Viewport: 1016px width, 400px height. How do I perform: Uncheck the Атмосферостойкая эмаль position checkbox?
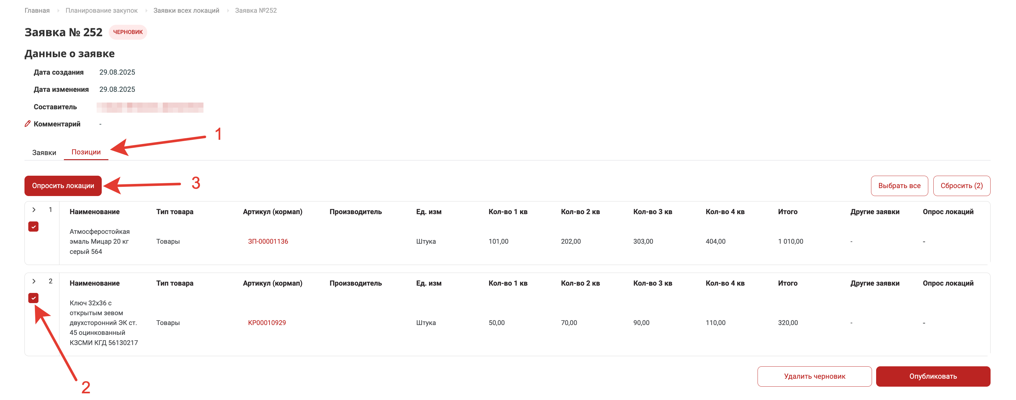33,227
